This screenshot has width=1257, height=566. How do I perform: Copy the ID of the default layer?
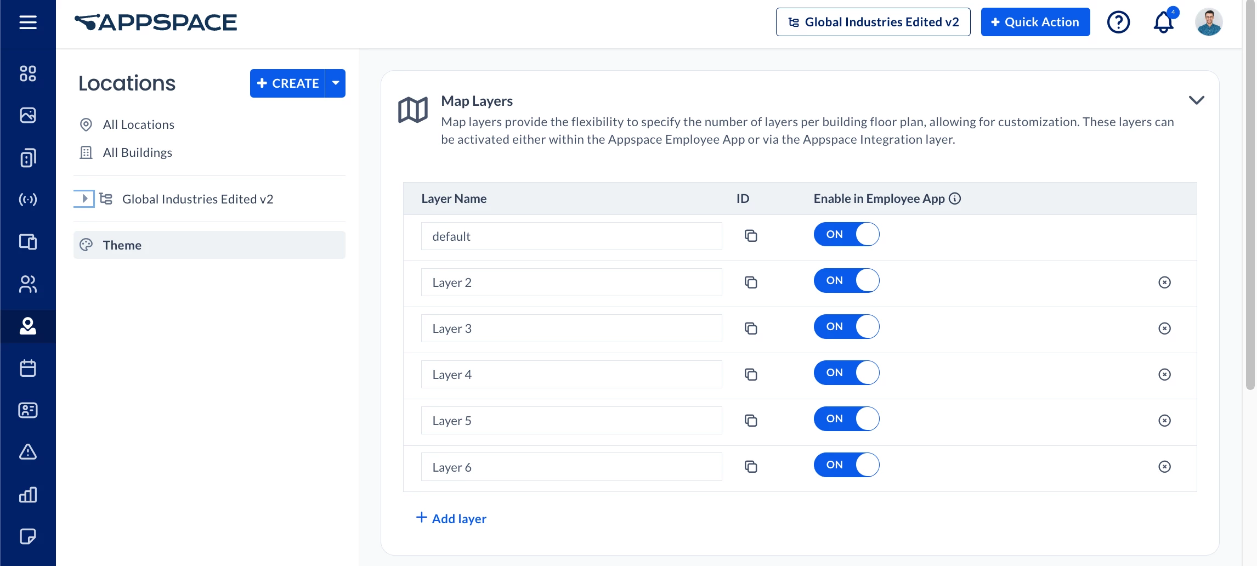751,236
